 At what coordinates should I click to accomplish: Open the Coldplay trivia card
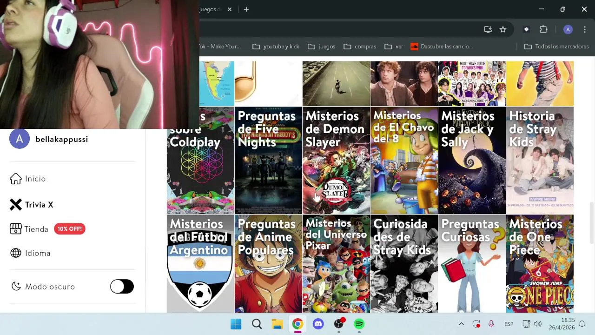point(200,161)
